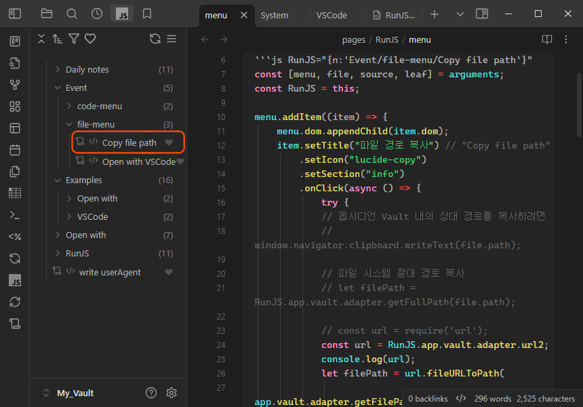Open the note more options menu
This screenshot has height=407, width=583.
pyautogui.click(x=566, y=39)
